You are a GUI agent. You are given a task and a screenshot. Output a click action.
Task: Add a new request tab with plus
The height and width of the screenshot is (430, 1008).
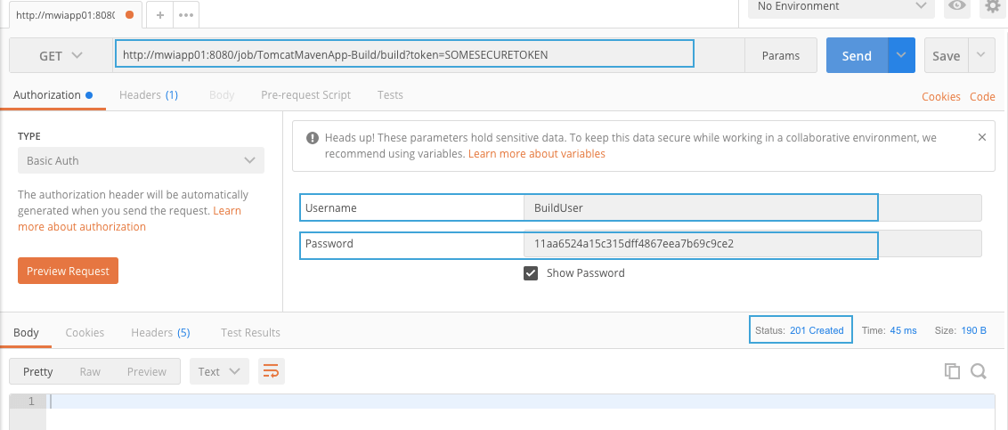160,15
